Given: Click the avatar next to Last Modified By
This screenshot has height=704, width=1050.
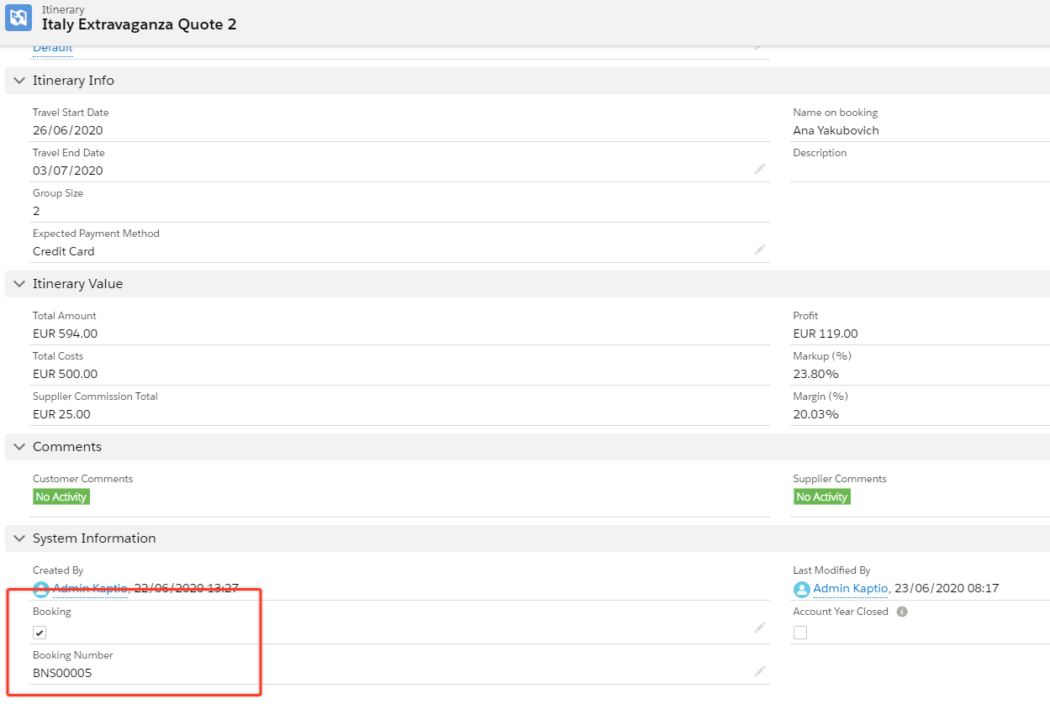Looking at the screenshot, I should (799, 589).
